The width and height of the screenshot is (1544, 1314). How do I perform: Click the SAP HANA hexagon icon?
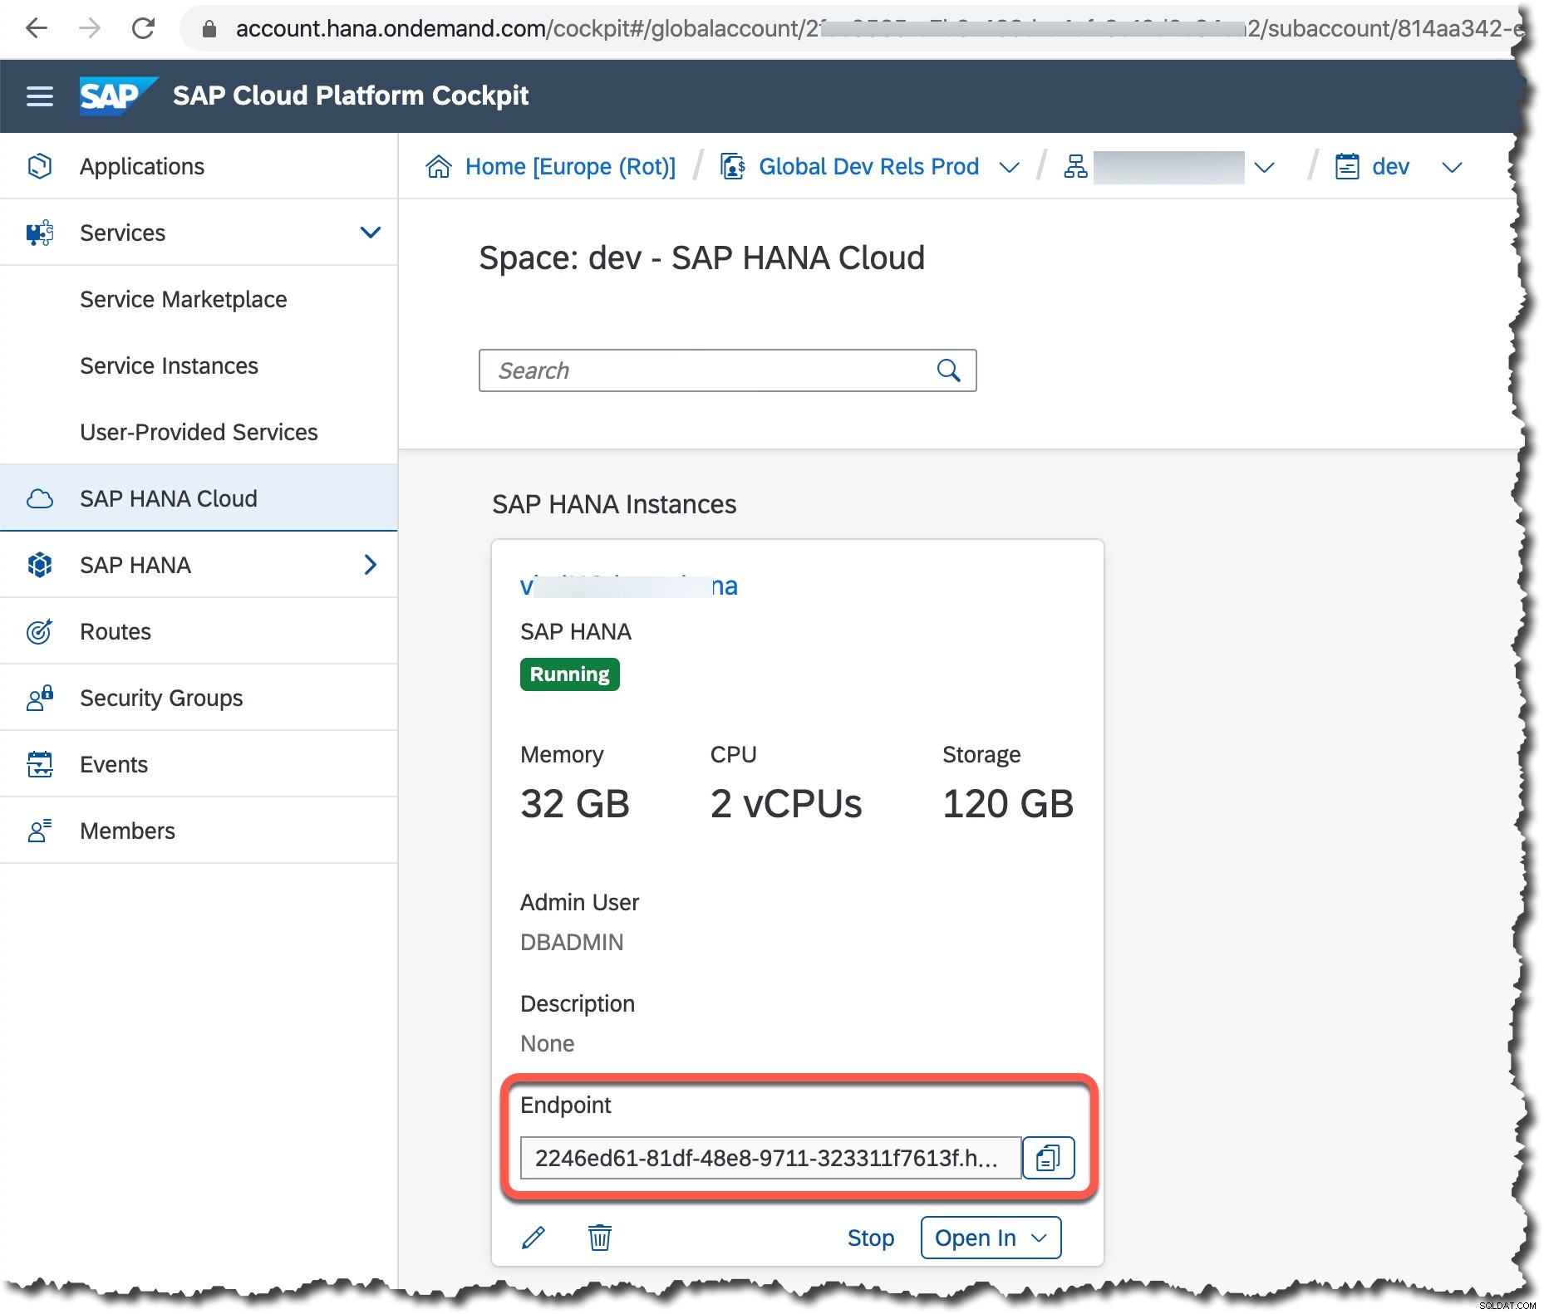coord(39,565)
